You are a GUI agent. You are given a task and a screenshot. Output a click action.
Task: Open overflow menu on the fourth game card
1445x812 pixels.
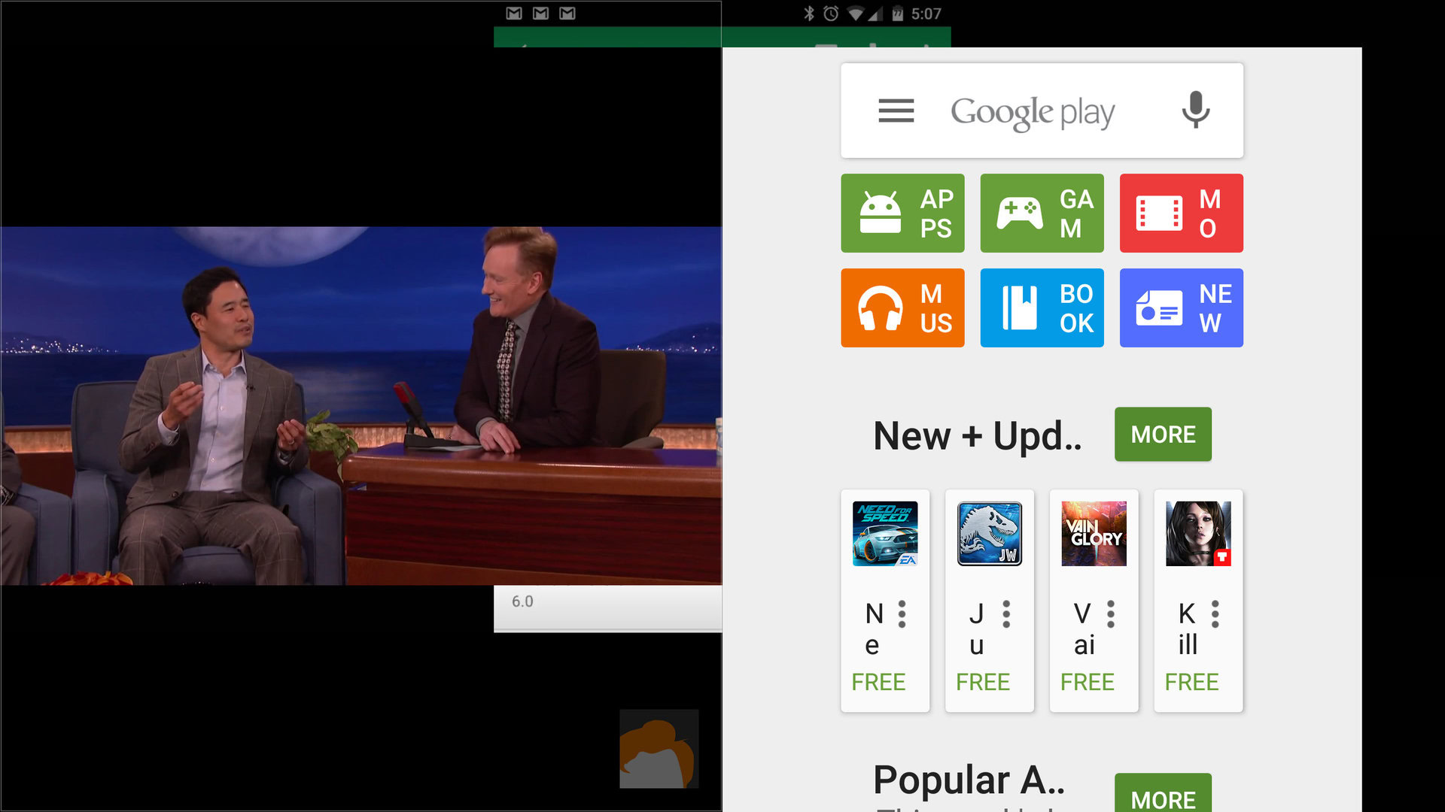1215,614
